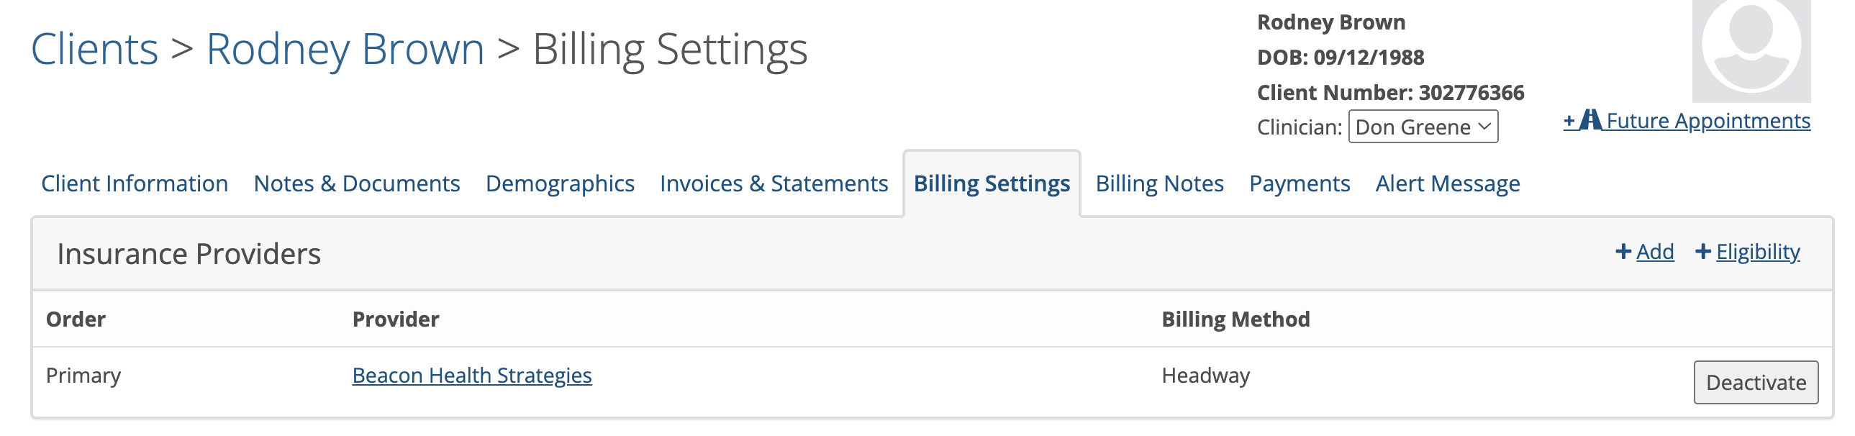
Task: Open the Future Appointments link
Action: click(1708, 120)
